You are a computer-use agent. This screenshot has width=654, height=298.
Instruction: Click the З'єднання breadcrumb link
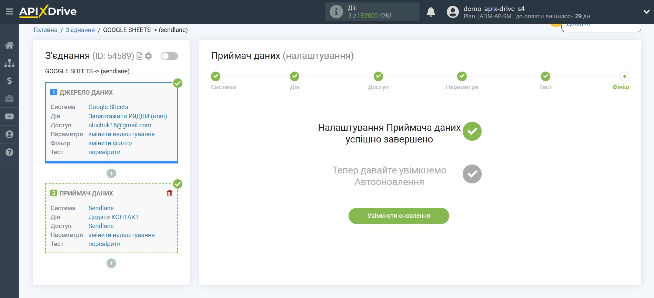80,30
